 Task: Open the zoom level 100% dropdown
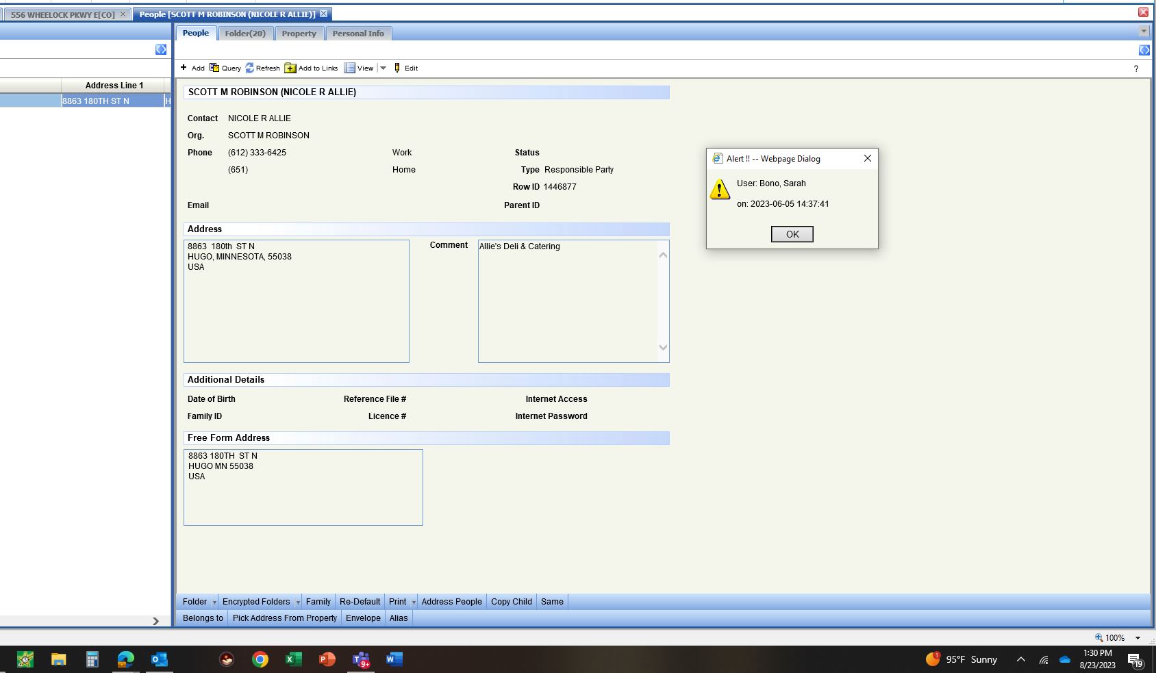[1138, 637]
